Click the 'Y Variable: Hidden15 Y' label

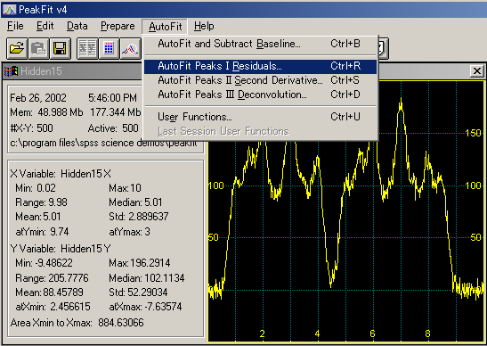coord(61,249)
